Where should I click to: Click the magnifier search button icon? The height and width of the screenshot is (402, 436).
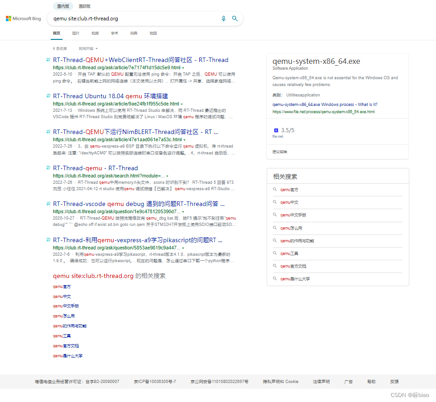[x=235, y=19]
